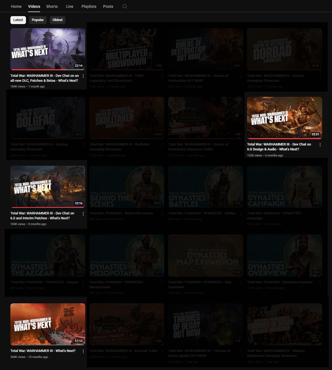332x370 pixels.
Task: Open the Announce Trailer thumbnail
Action: click(x=205, y=118)
